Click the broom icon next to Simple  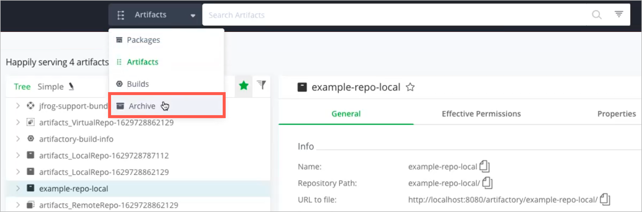tap(71, 87)
